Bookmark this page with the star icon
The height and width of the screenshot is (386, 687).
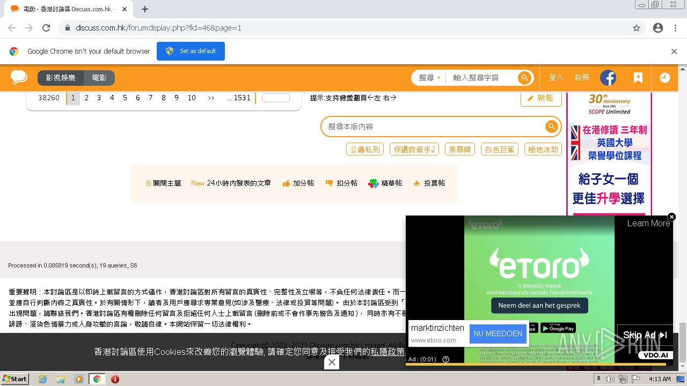click(x=637, y=28)
